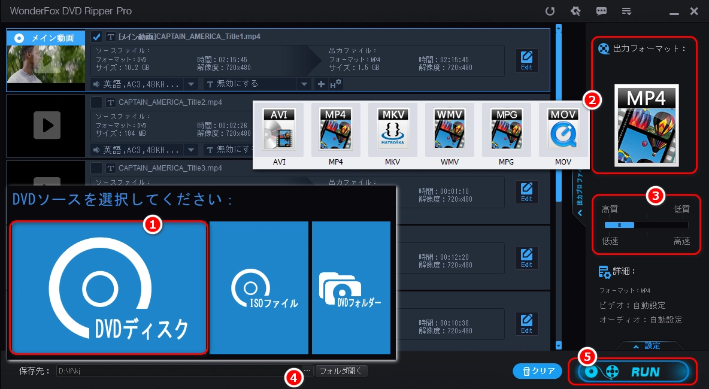This screenshot has width=709, height=389.
Task: Click the CAPTAIN_AMERICA_Title2.mp4 filename
Action: (x=170, y=102)
